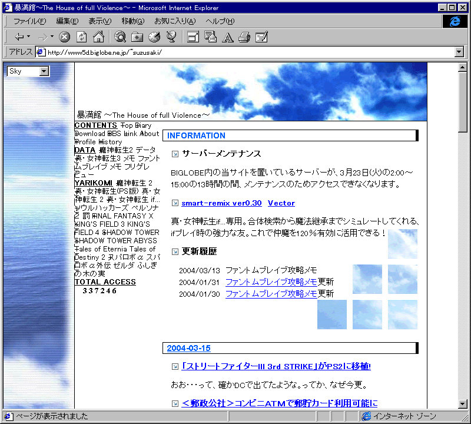The width and height of the screenshot is (471, 424).
Task: Open the Forward button history dropdown arrow
Action: tap(52, 37)
